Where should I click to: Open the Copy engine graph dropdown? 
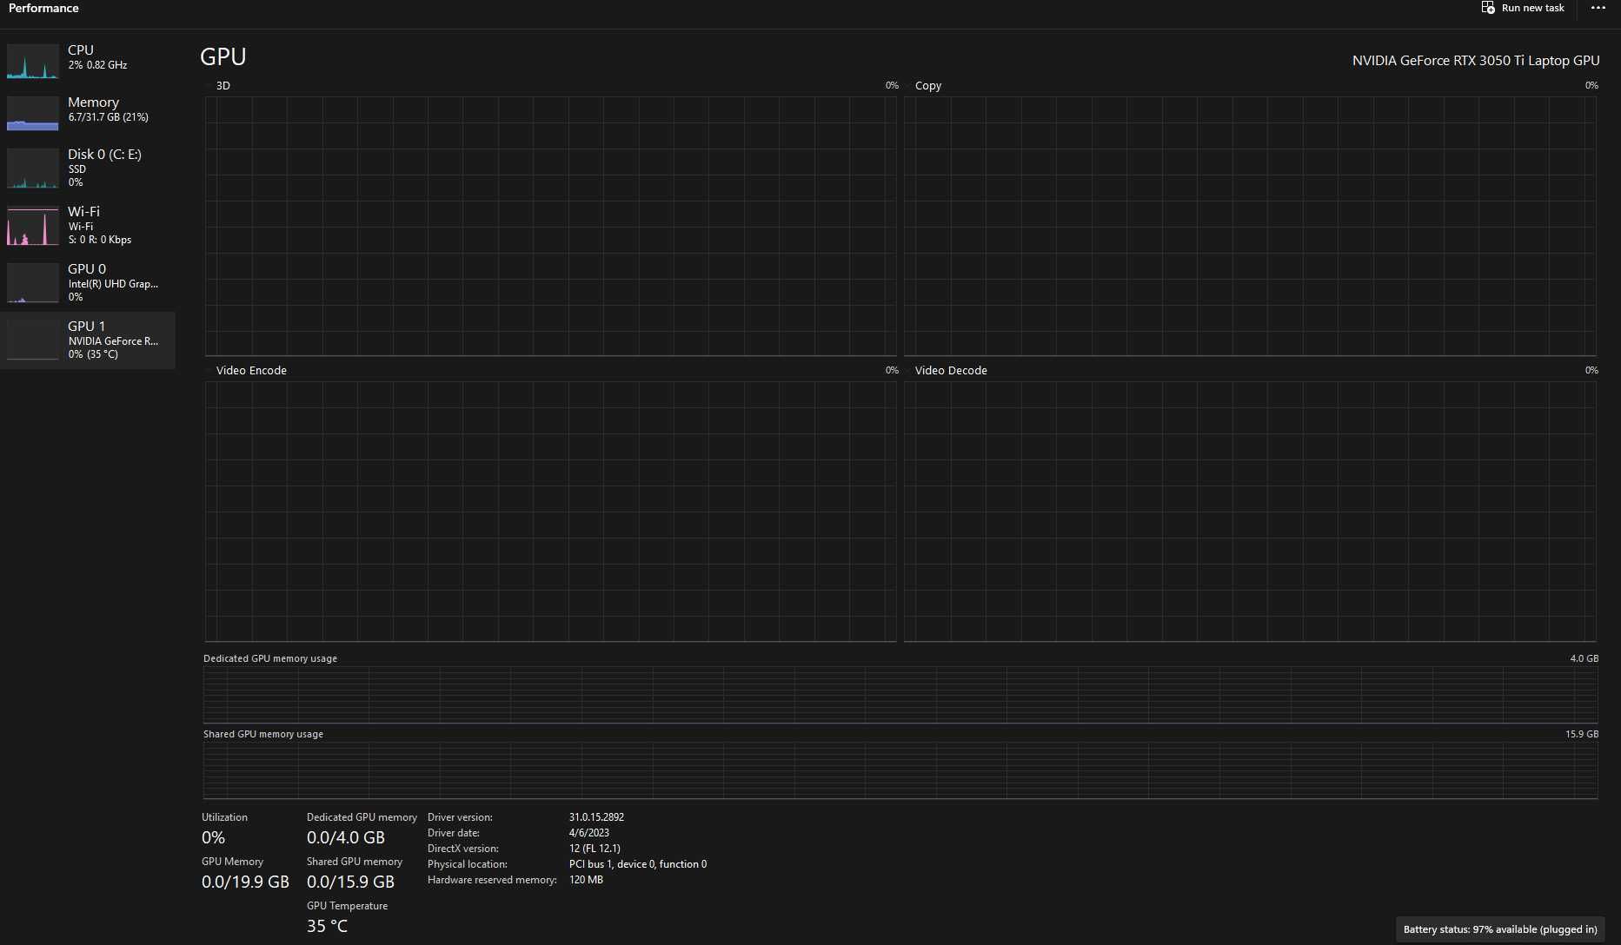point(908,86)
